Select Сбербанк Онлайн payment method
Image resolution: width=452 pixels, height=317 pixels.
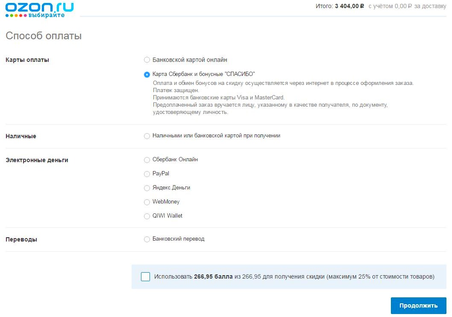pyautogui.click(x=147, y=160)
